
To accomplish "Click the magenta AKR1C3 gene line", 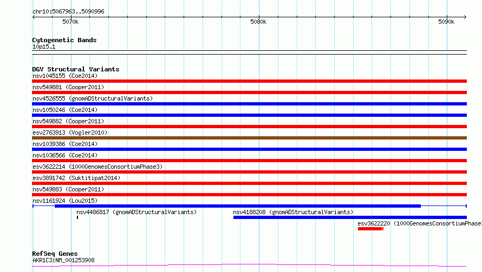I will [249, 265].
